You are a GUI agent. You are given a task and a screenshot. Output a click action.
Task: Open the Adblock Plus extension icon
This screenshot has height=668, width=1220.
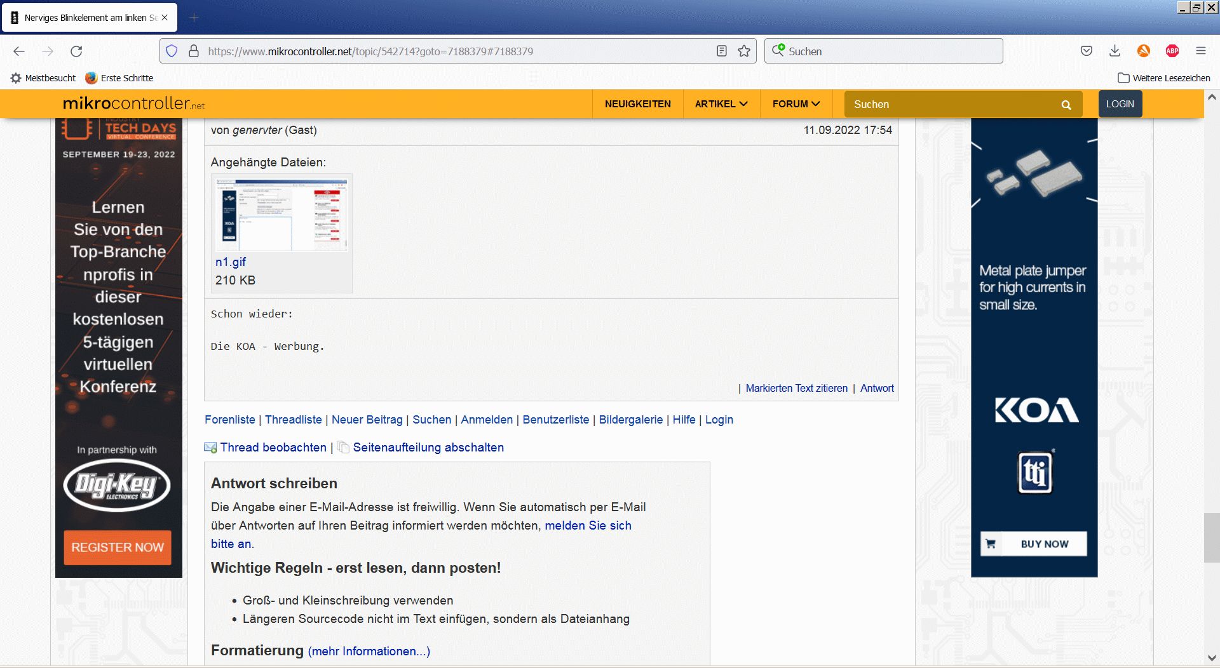point(1172,51)
